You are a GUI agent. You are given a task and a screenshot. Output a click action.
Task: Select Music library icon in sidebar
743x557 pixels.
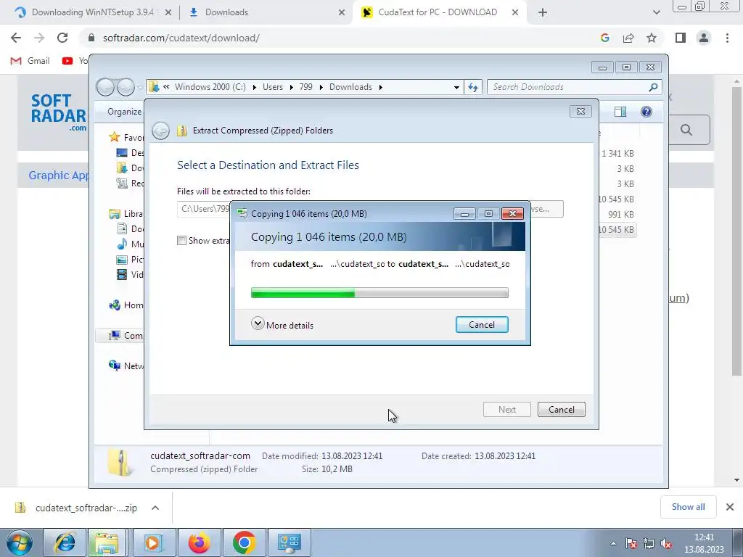point(122,244)
